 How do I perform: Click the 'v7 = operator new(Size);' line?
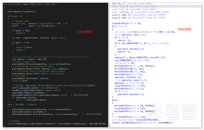(131, 80)
